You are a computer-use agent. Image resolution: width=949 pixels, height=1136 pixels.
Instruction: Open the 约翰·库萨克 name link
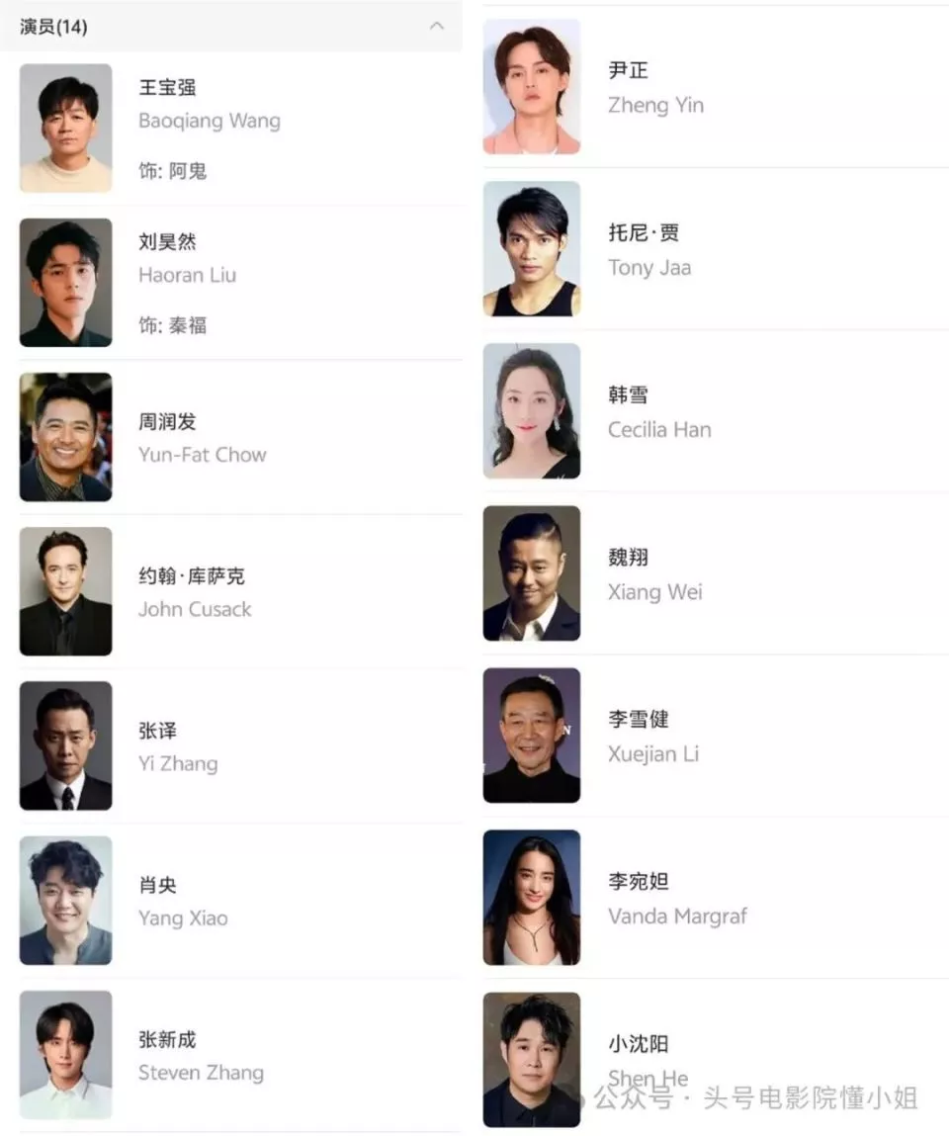tap(192, 576)
